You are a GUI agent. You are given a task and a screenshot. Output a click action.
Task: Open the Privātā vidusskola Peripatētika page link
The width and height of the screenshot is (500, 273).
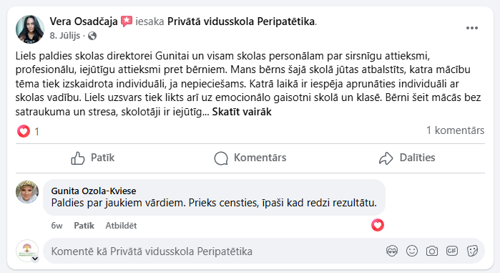[x=241, y=21]
